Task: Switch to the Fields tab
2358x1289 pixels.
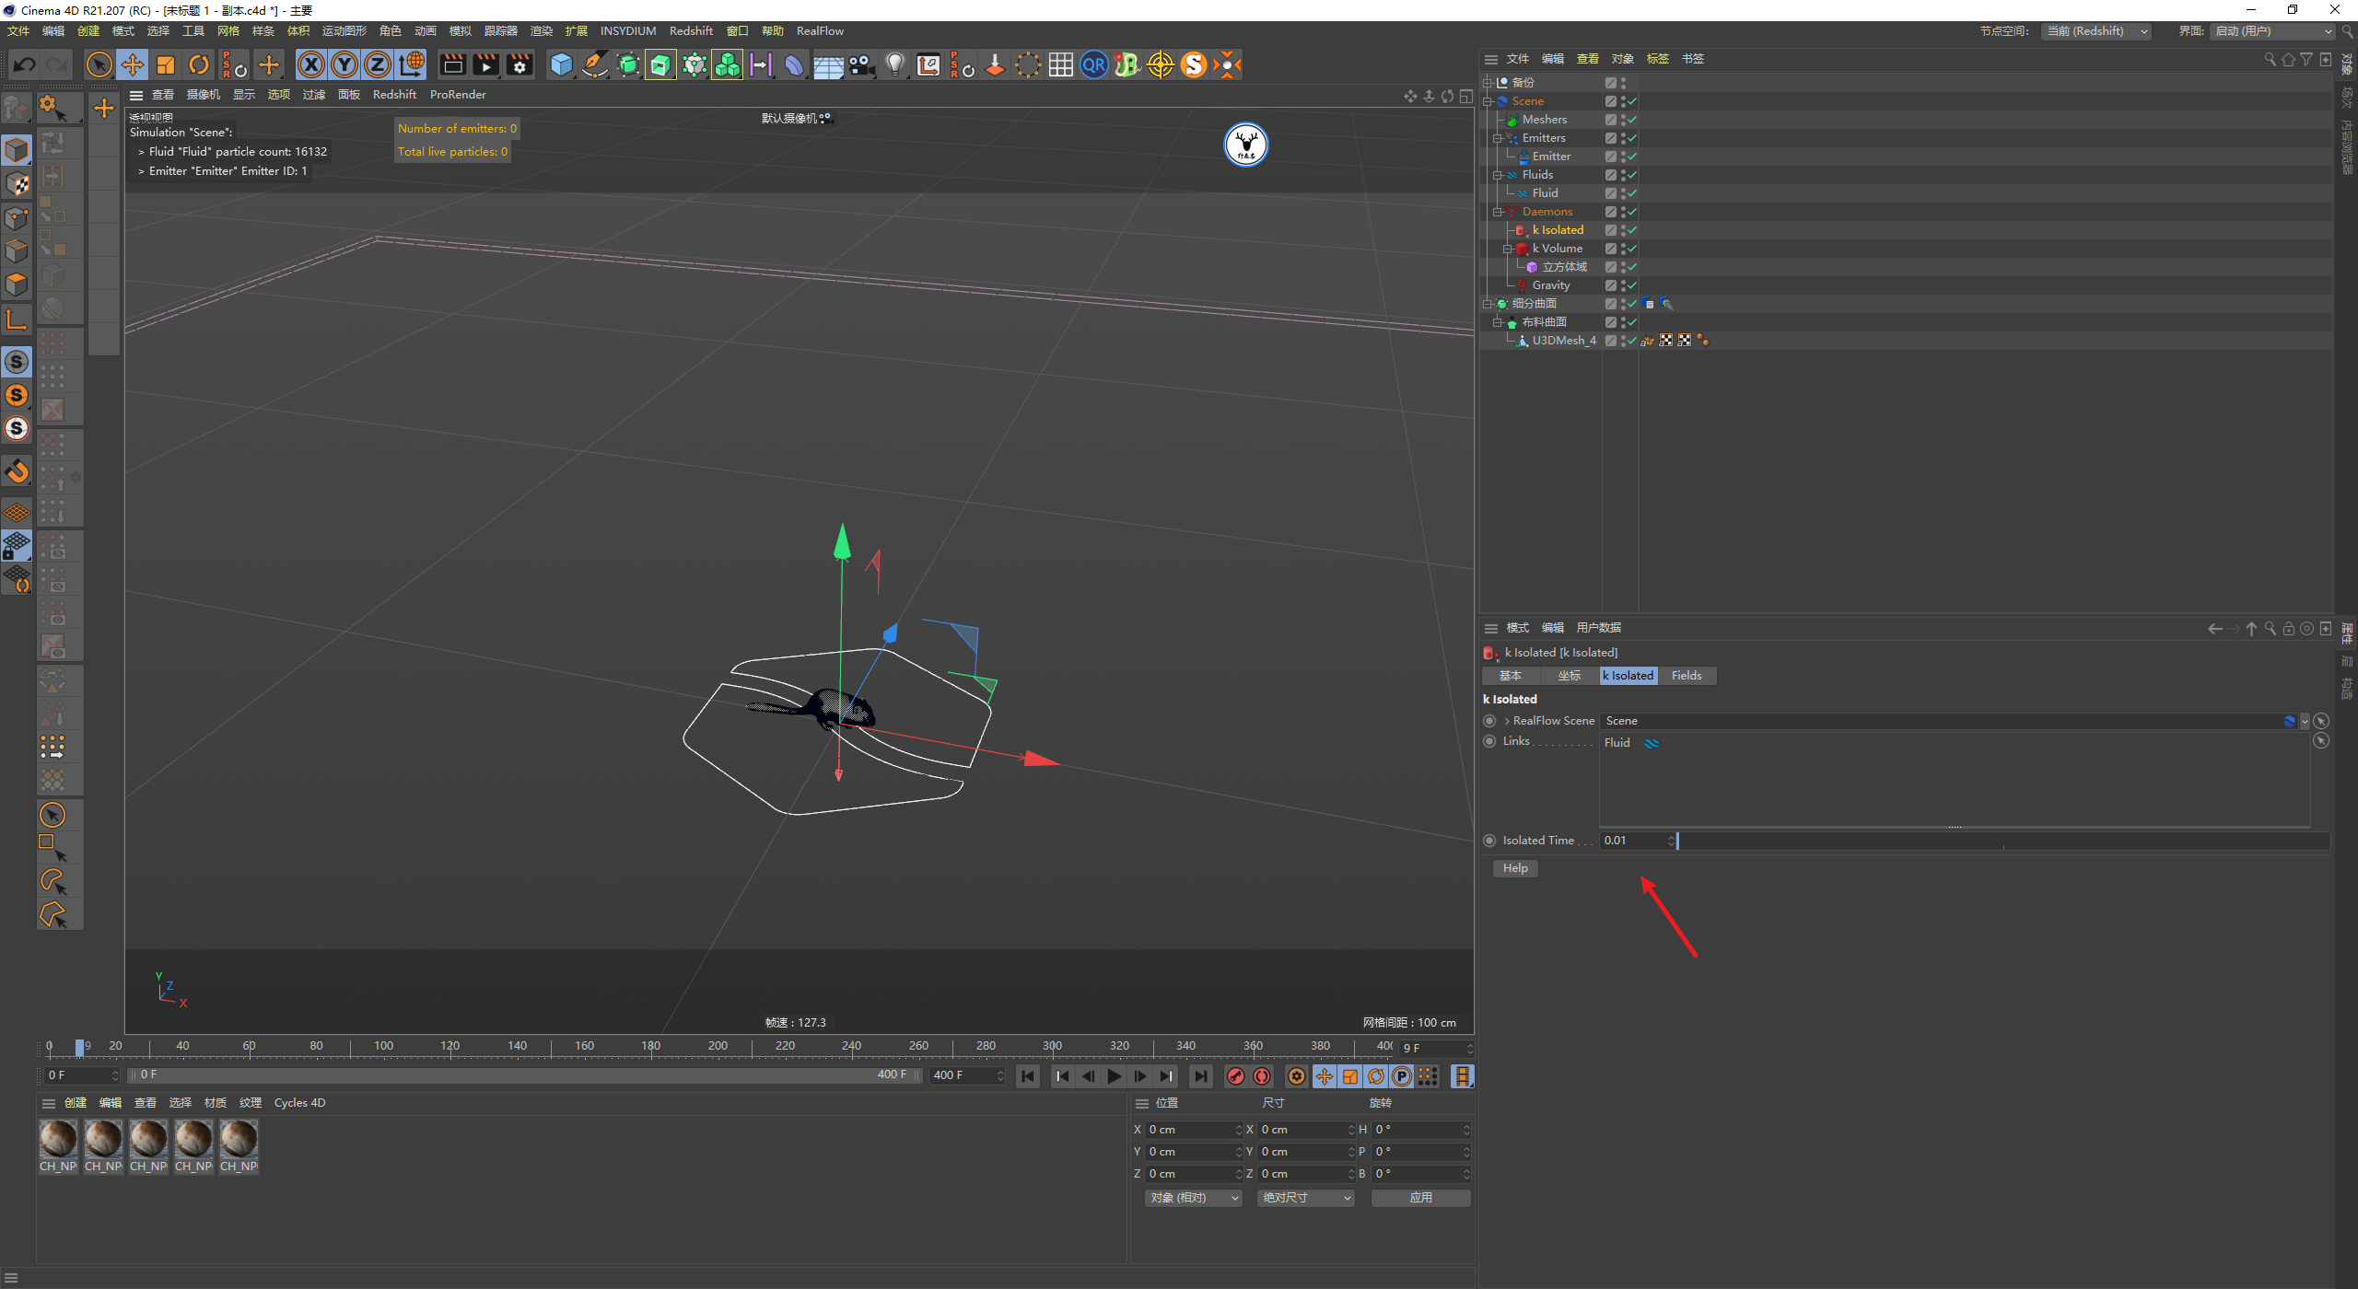Action: point(1686,676)
